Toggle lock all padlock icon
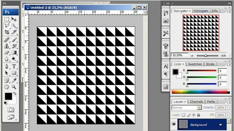The width and height of the screenshot is (234, 131). (199, 115)
